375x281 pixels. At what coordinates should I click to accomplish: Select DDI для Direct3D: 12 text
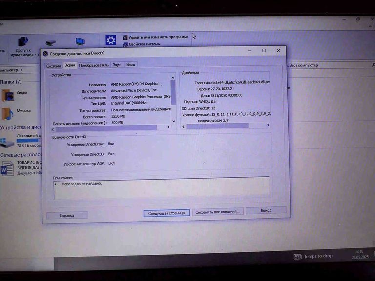[x=198, y=108]
